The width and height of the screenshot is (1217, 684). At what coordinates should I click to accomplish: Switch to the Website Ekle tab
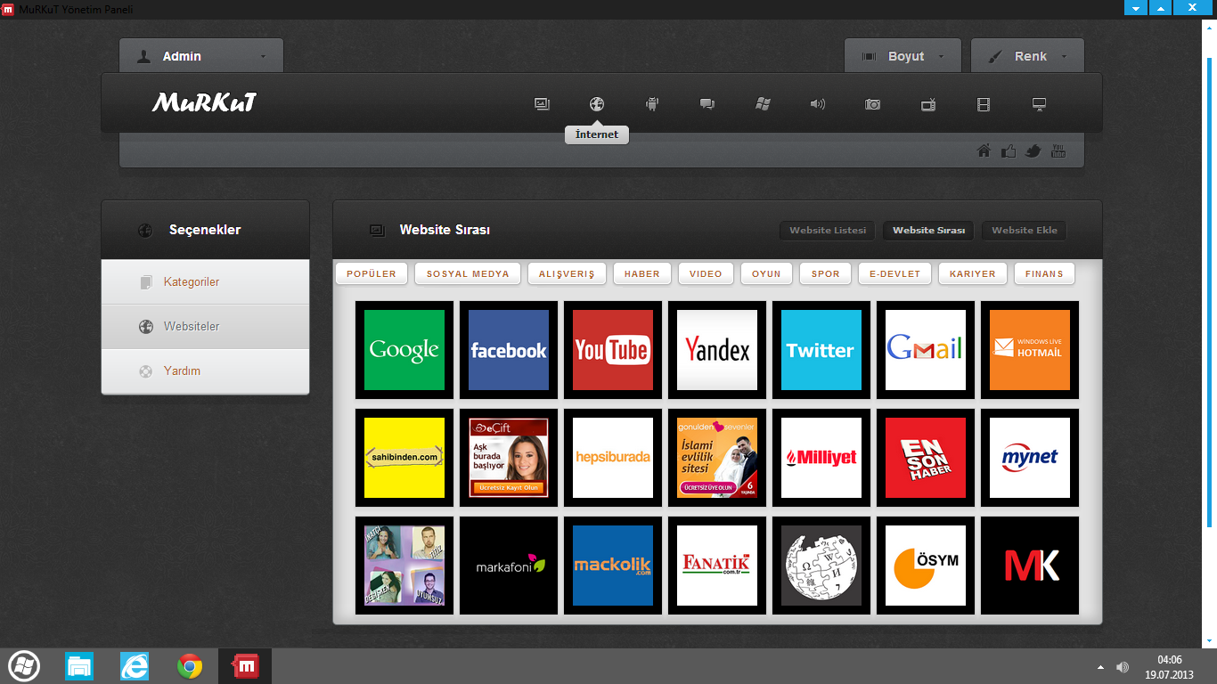(1025, 231)
